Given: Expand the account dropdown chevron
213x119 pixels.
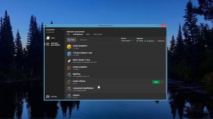Looking at the screenshot, I should (63, 30).
